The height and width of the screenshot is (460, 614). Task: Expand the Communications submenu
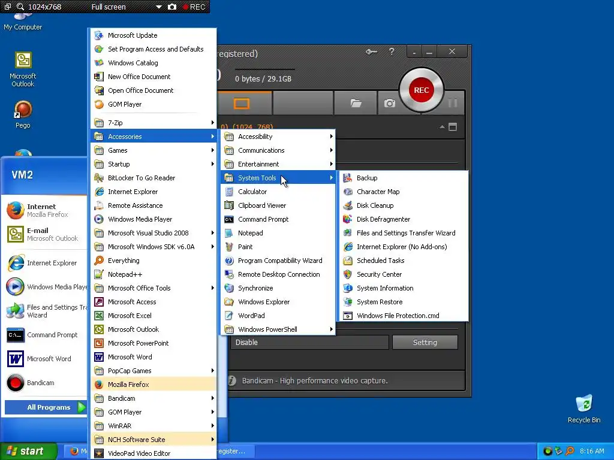[278, 150]
